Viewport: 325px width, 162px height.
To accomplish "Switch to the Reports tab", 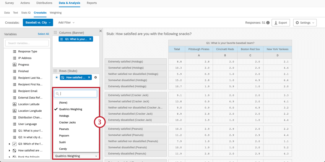I will click(92, 3).
